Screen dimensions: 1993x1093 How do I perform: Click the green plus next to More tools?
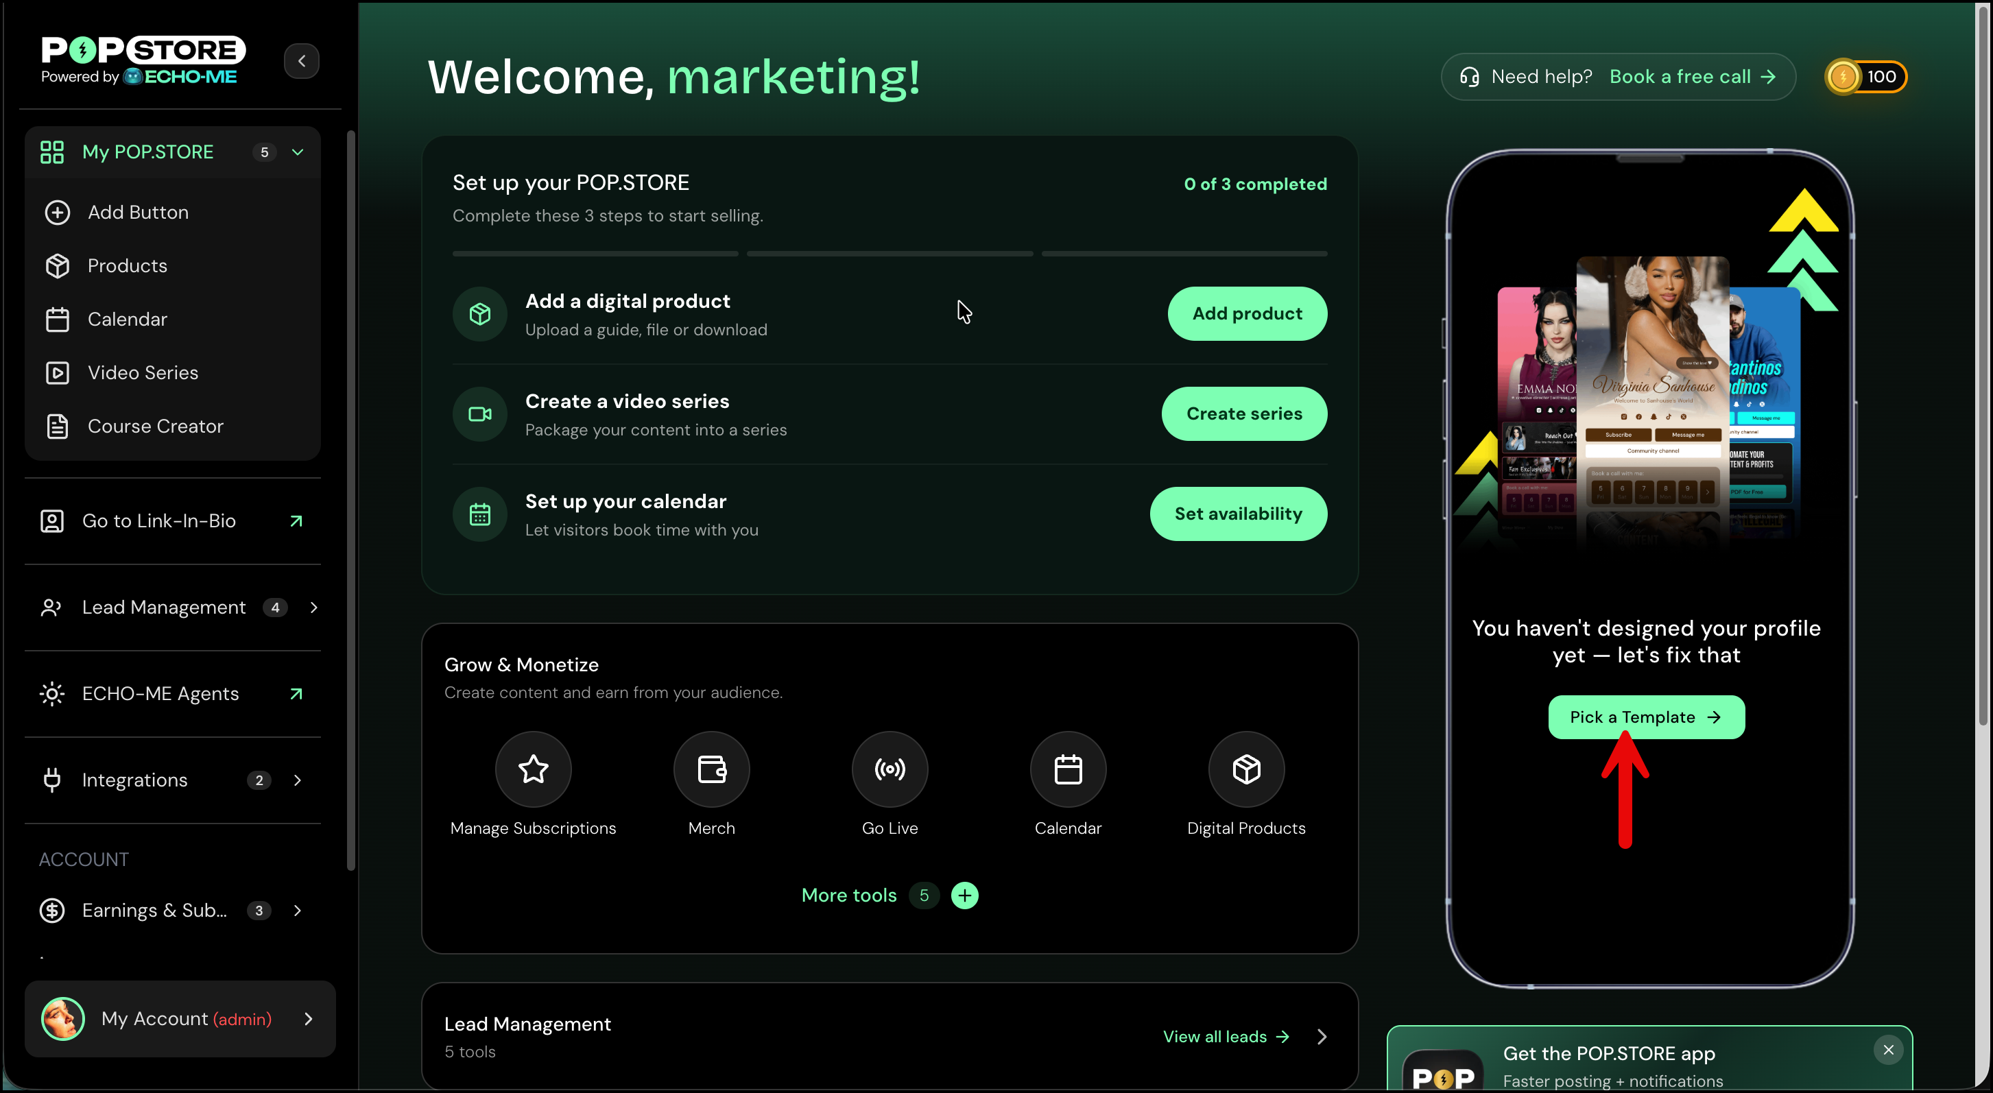[x=965, y=896]
